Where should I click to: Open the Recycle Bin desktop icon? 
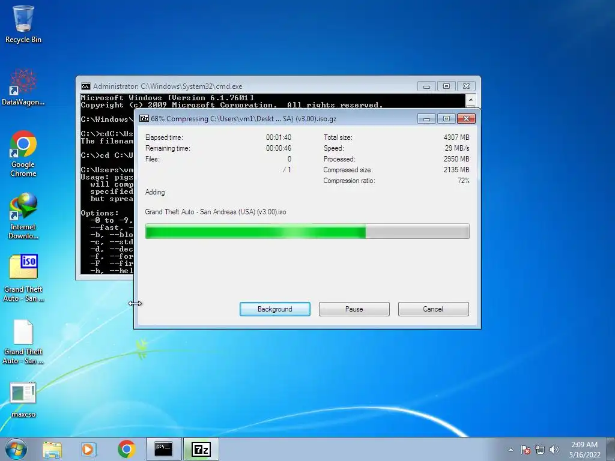pyautogui.click(x=23, y=24)
